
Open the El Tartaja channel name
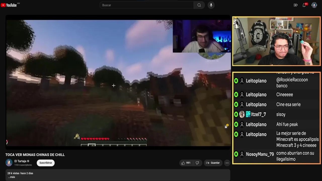click(x=20, y=161)
